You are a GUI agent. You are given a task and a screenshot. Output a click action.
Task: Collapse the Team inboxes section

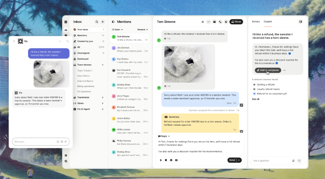(x=103, y=65)
